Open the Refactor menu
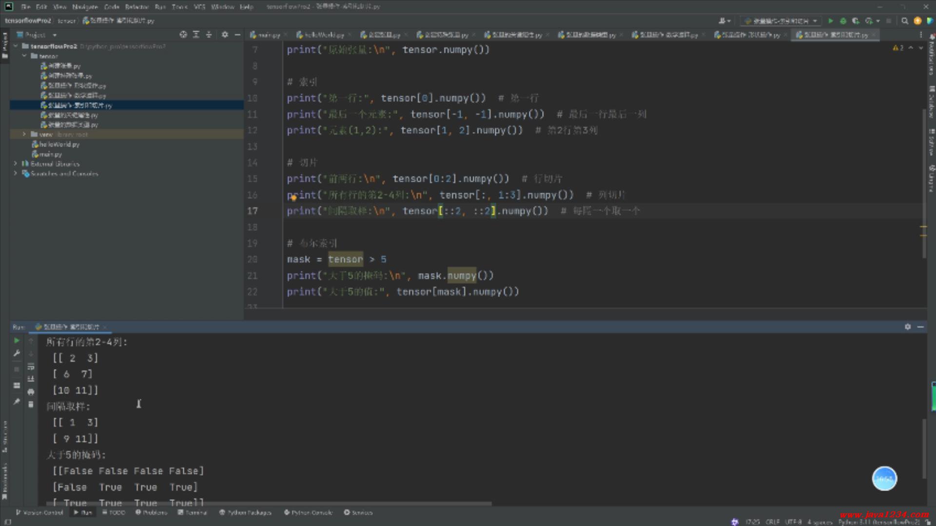This screenshot has height=526, width=936. point(136,7)
